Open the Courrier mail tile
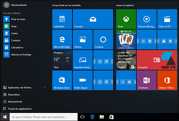This screenshot has width=179, height=121. click(x=93, y=19)
